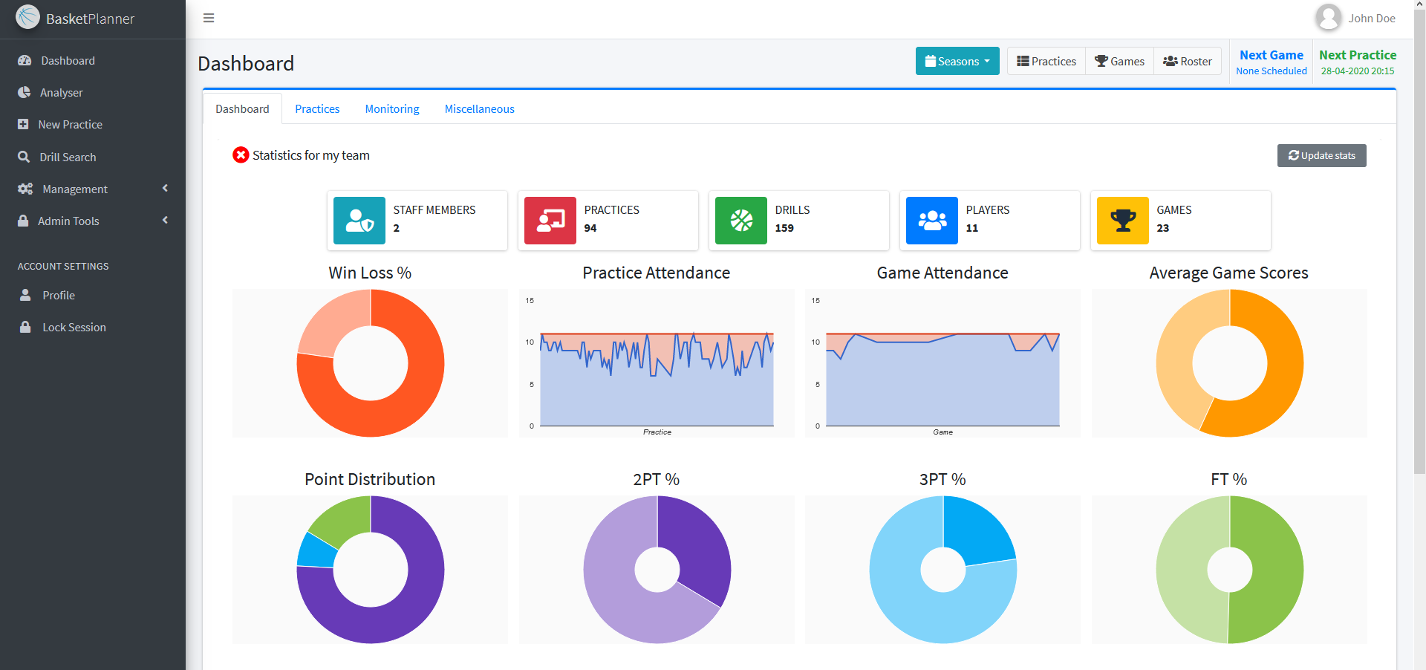Open Analyser from the sidebar
This screenshot has width=1426, height=670.
pos(92,93)
